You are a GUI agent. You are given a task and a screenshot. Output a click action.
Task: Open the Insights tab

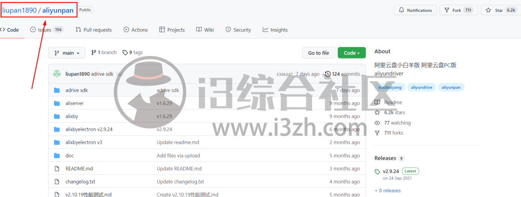(275, 30)
